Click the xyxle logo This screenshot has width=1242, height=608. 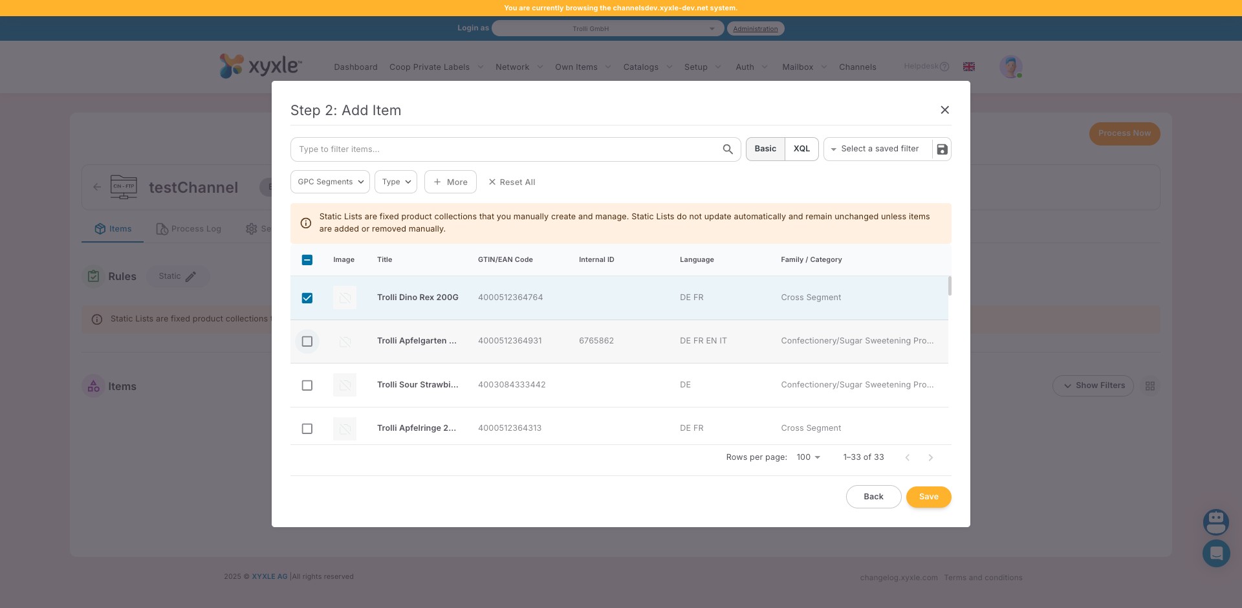[260, 66]
